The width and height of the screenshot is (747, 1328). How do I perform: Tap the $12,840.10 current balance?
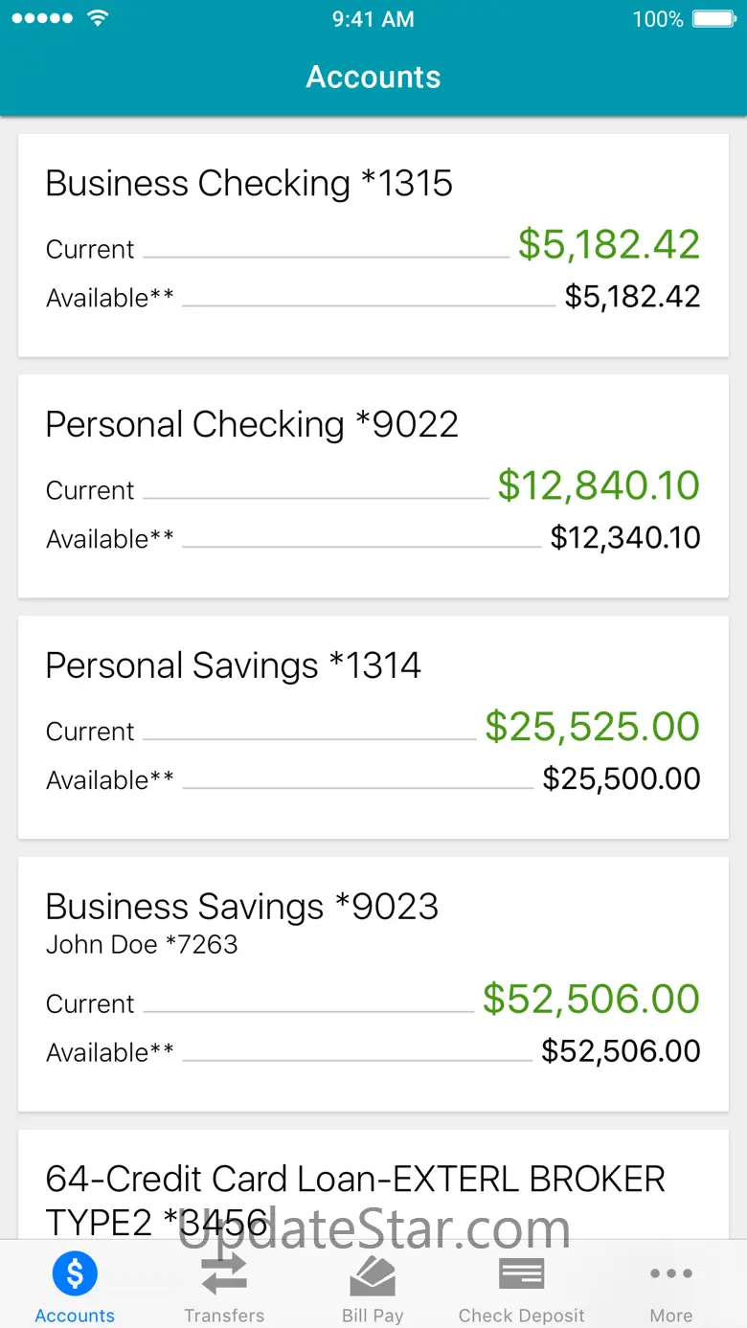pyautogui.click(x=599, y=485)
